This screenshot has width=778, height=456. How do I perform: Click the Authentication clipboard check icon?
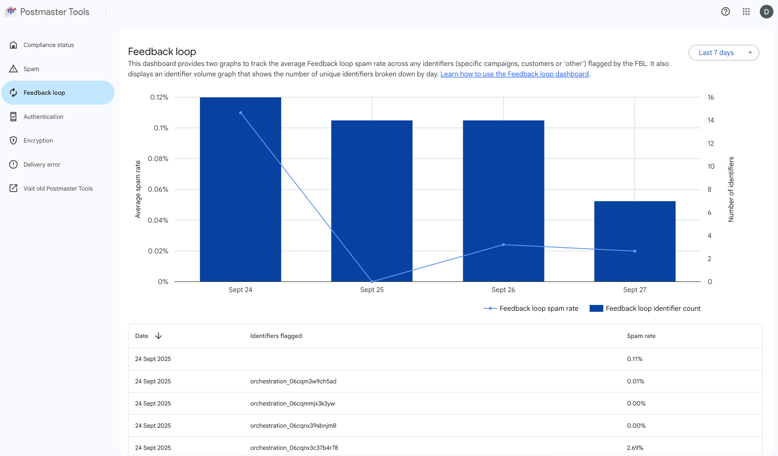(13, 117)
